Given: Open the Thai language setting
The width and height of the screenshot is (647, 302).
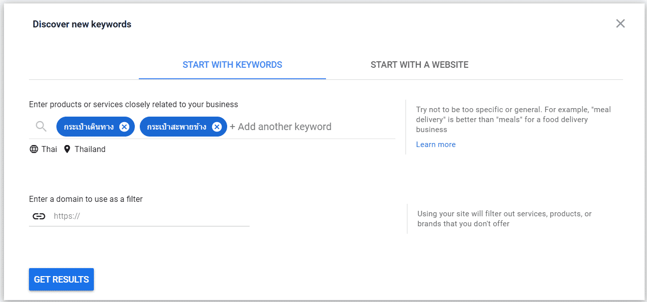Looking at the screenshot, I should (x=49, y=149).
